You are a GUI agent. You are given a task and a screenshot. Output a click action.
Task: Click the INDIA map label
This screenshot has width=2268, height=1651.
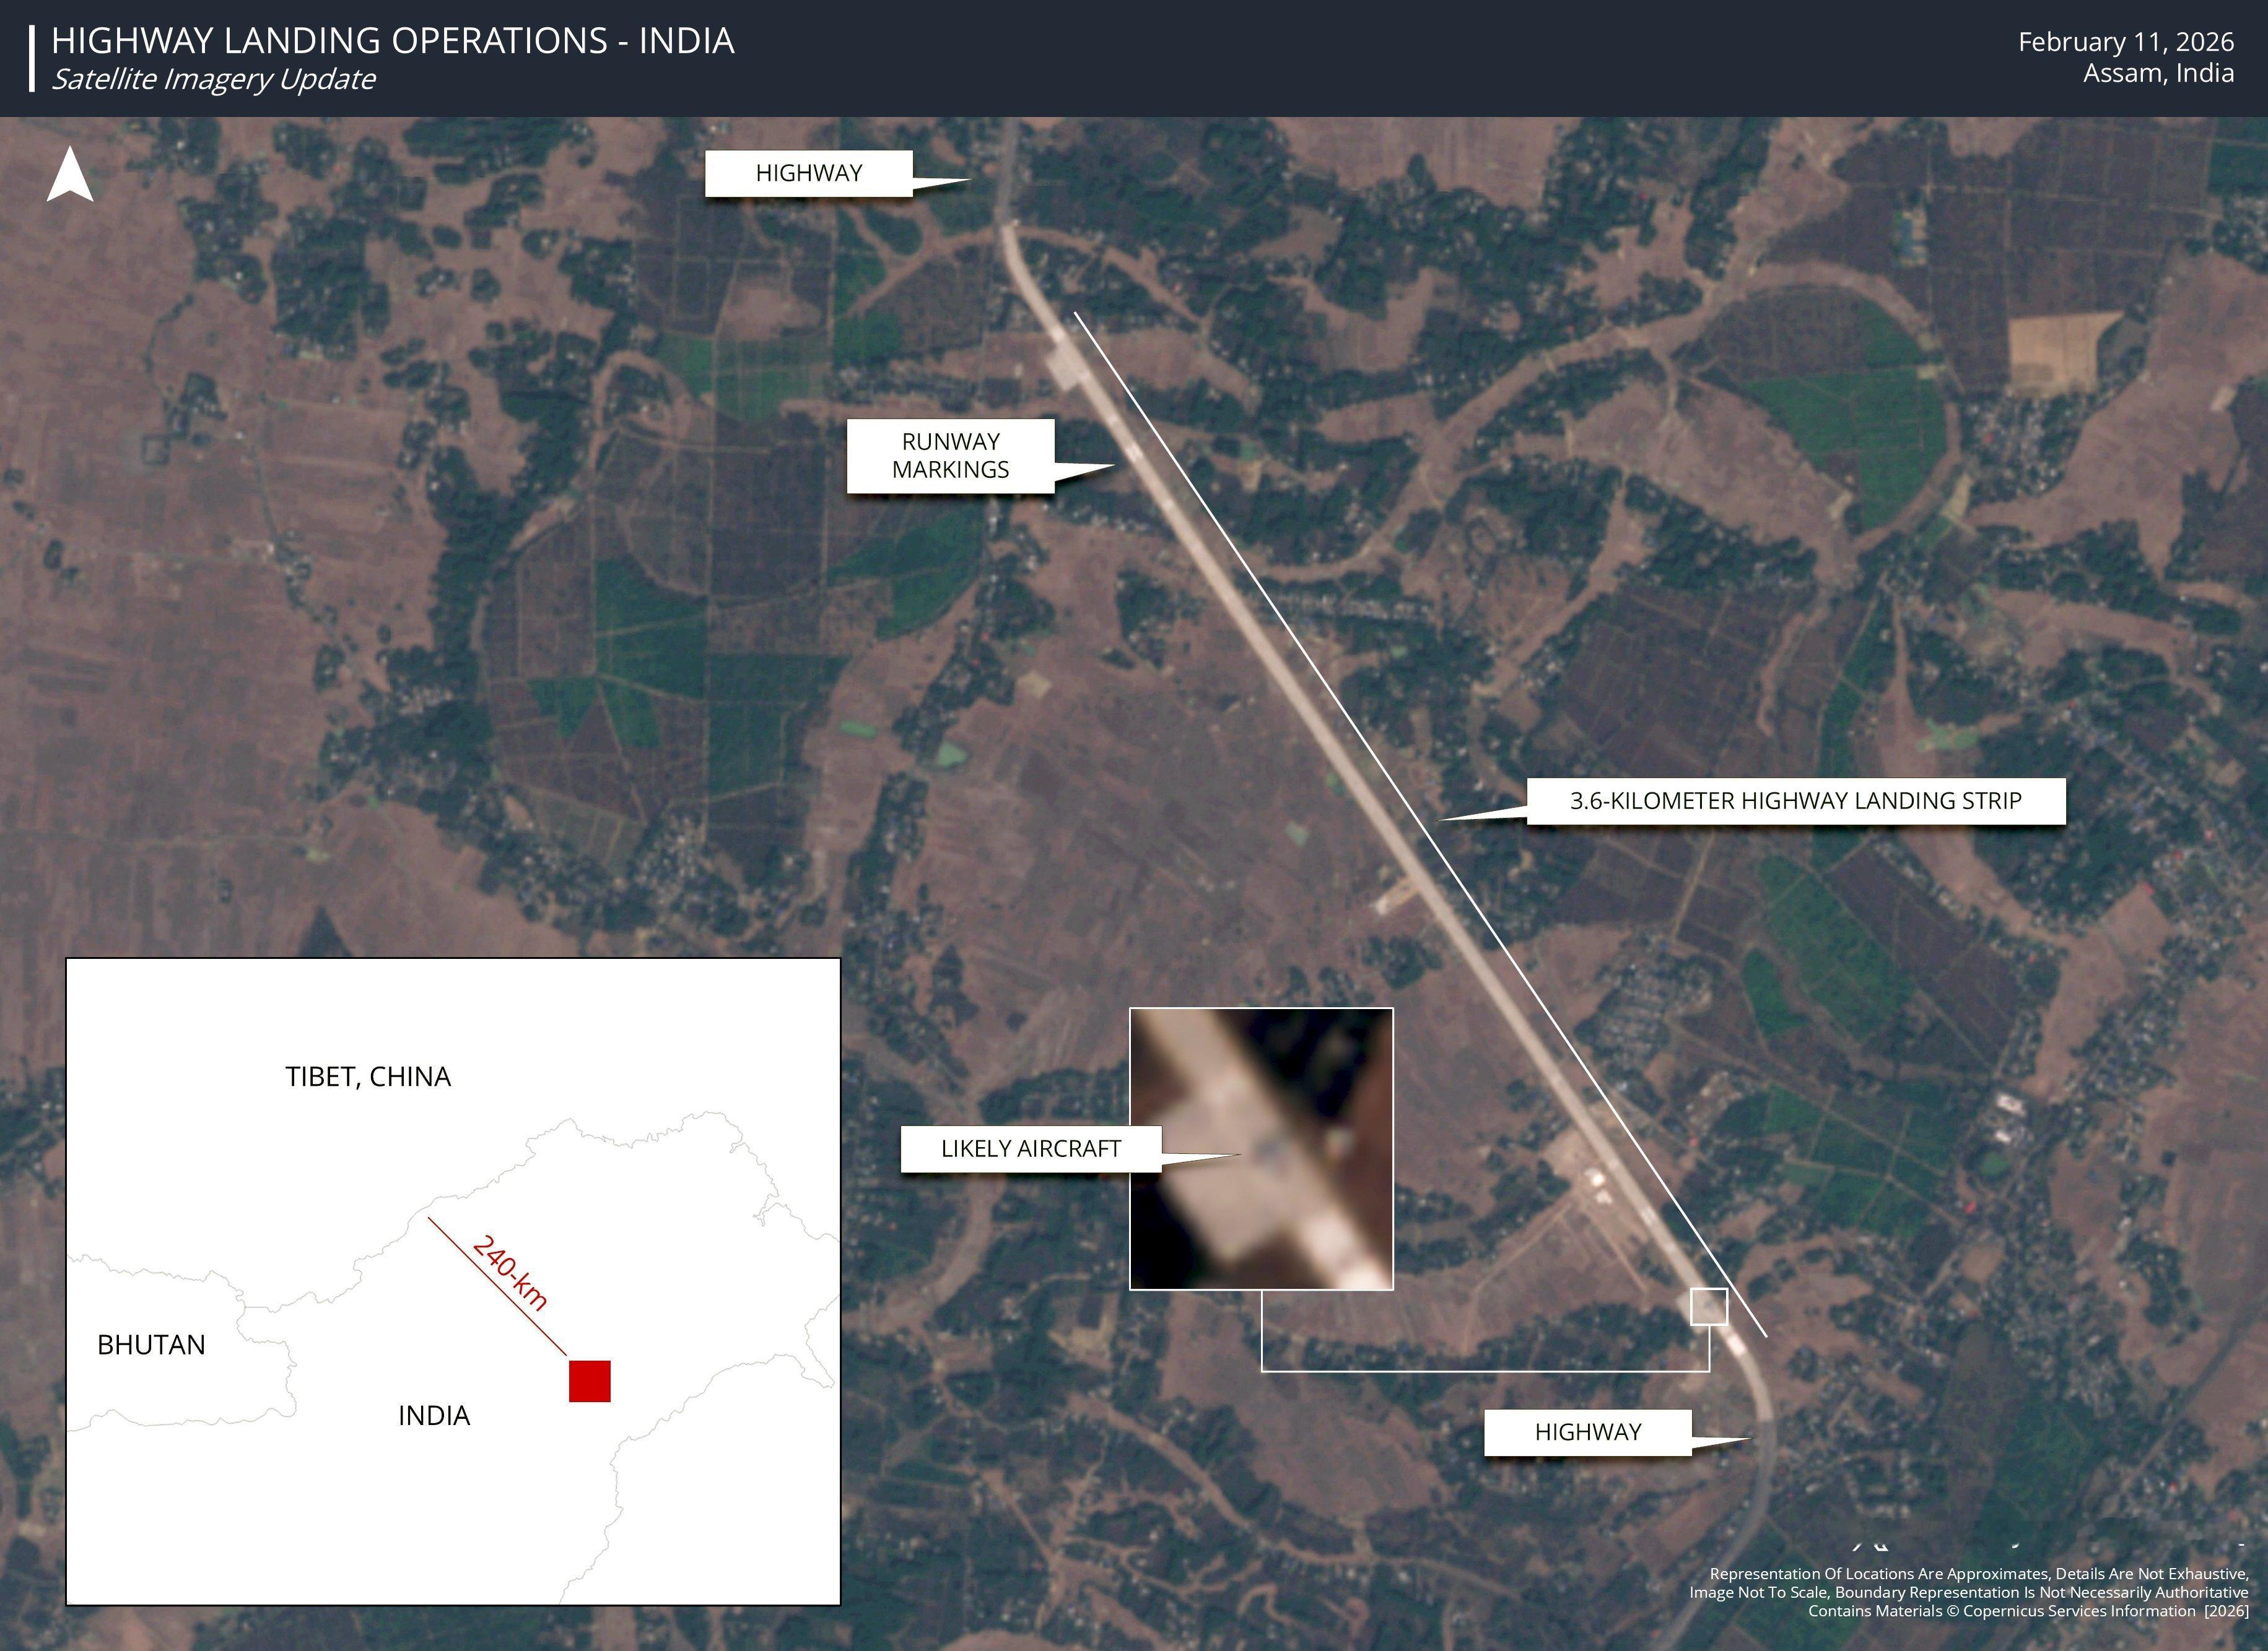(434, 1415)
